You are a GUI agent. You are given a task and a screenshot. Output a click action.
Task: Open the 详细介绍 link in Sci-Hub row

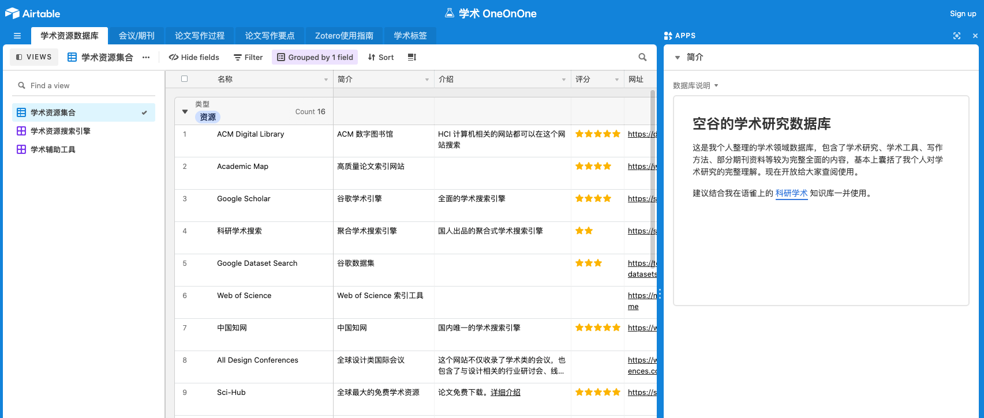click(x=506, y=393)
